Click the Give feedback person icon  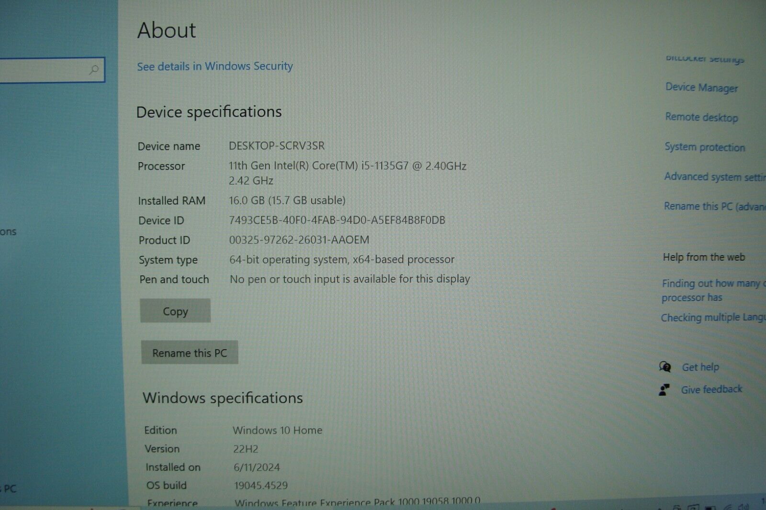(664, 390)
